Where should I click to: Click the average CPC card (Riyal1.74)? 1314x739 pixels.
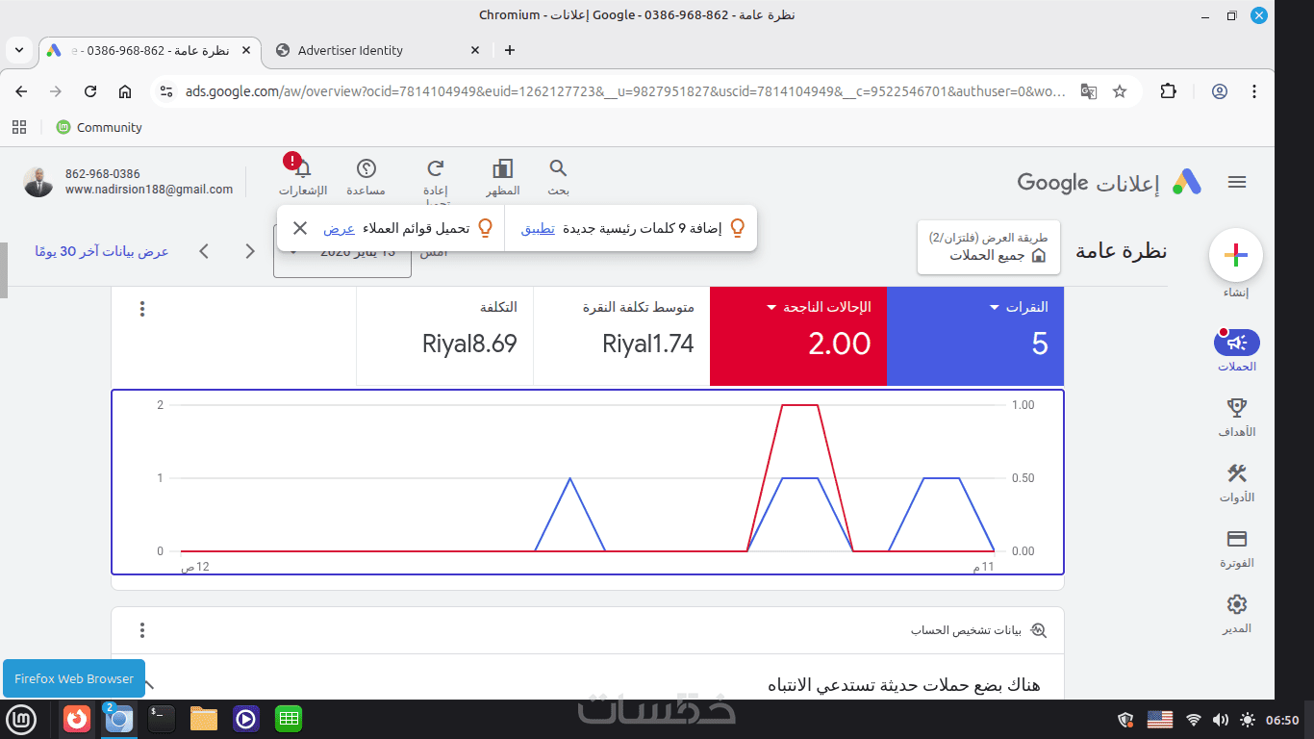pyautogui.click(x=621, y=336)
